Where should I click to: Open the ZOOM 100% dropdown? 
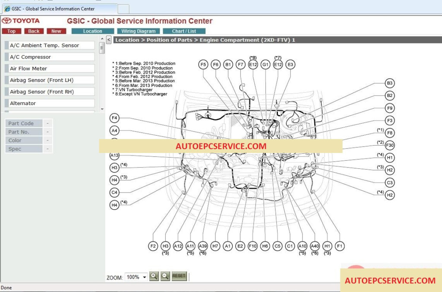tap(136, 277)
